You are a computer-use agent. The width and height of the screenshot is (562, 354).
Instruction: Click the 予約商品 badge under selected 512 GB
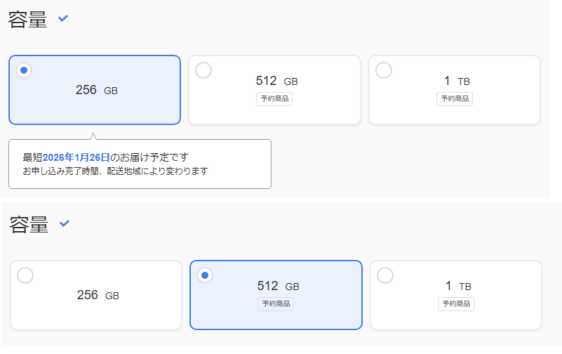276,304
